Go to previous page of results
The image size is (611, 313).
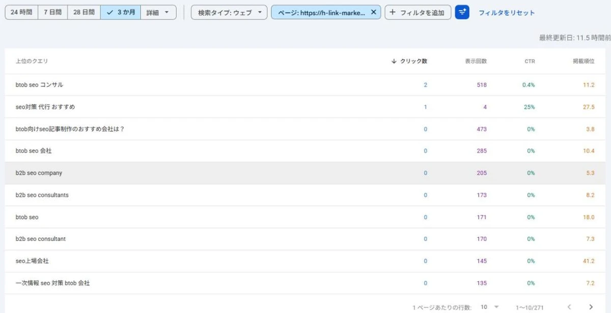pos(569,307)
